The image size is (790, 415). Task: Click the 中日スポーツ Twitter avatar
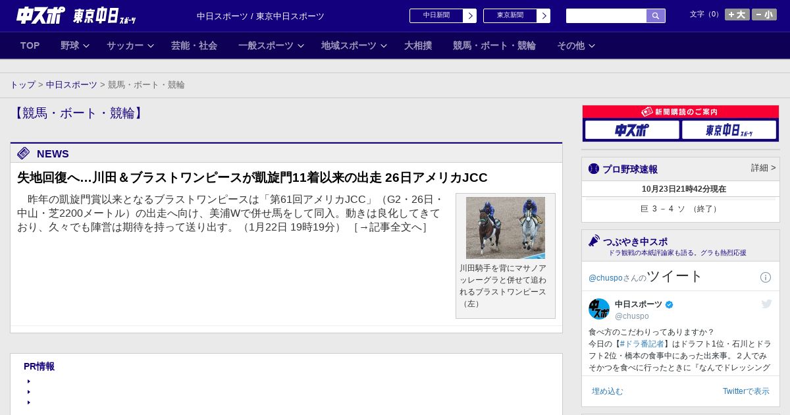tap(599, 309)
